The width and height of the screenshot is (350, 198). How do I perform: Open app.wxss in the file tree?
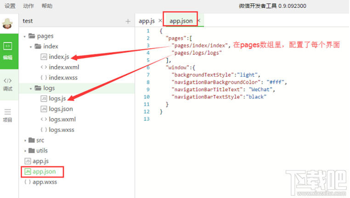45,182
